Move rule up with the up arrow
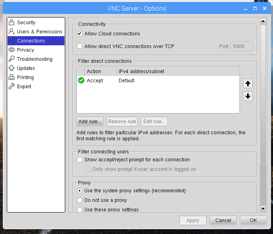273x234 pixels. [248, 83]
